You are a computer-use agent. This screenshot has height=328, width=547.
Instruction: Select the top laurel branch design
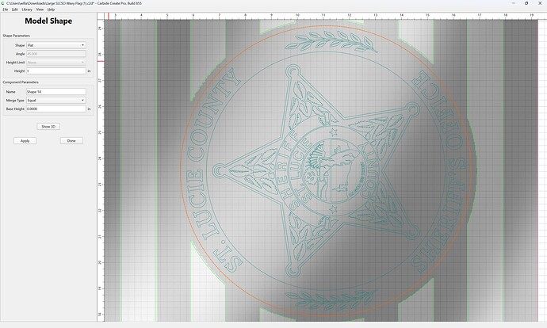(x=330, y=41)
